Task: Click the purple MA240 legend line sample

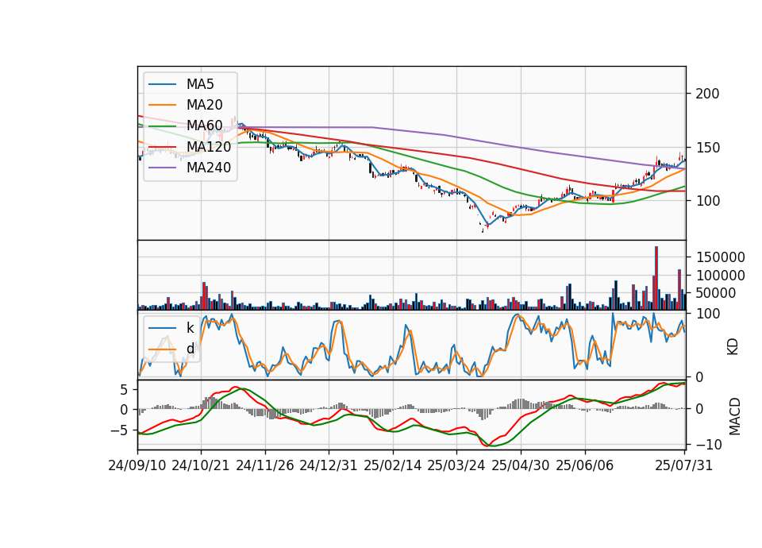Action: pyautogui.click(x=162, y=168)
